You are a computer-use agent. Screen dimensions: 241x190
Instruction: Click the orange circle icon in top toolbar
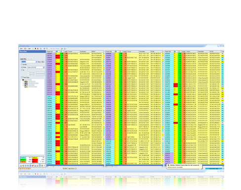(25, 48)
